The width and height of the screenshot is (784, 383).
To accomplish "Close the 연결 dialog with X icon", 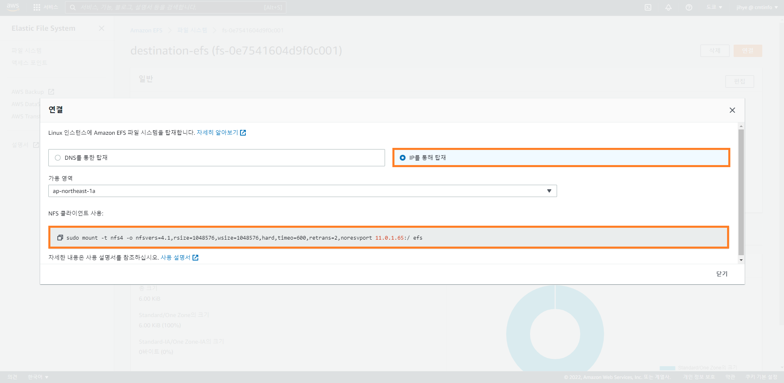I will [x=732, y=110].
